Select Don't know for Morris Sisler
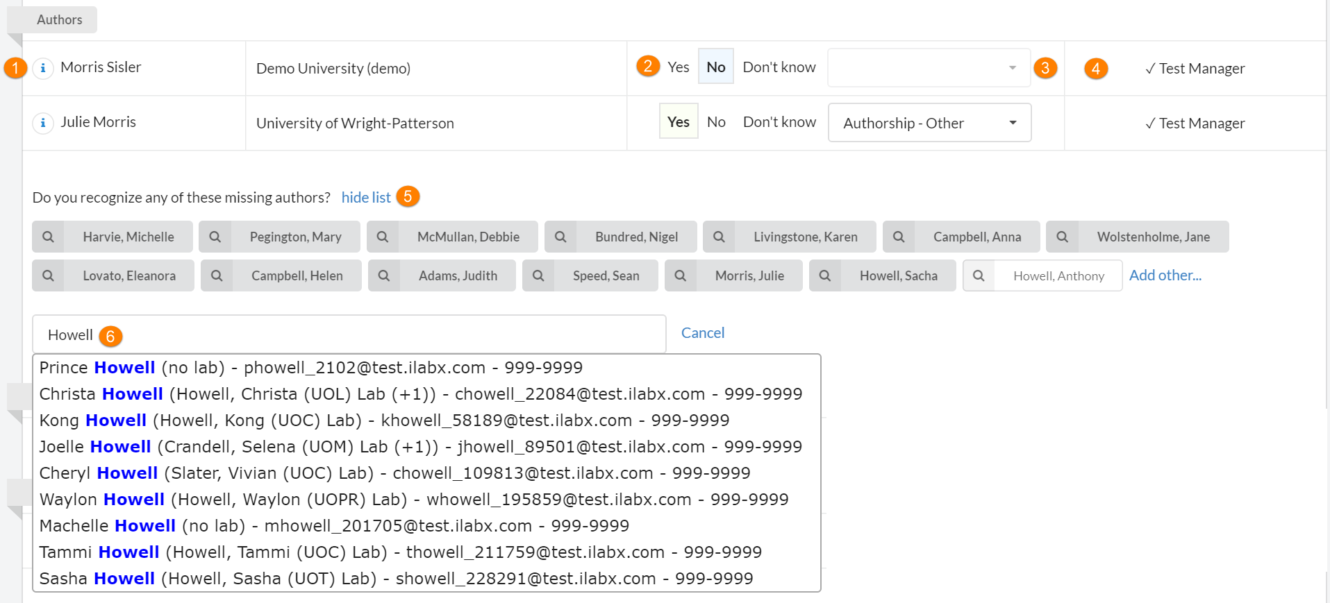The height and width of the screenshot is (603, 1330). click(x=779, y=67)
